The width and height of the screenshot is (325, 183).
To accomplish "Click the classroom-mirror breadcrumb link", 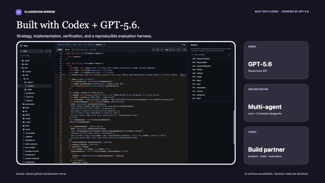I will tap(64, 45).
